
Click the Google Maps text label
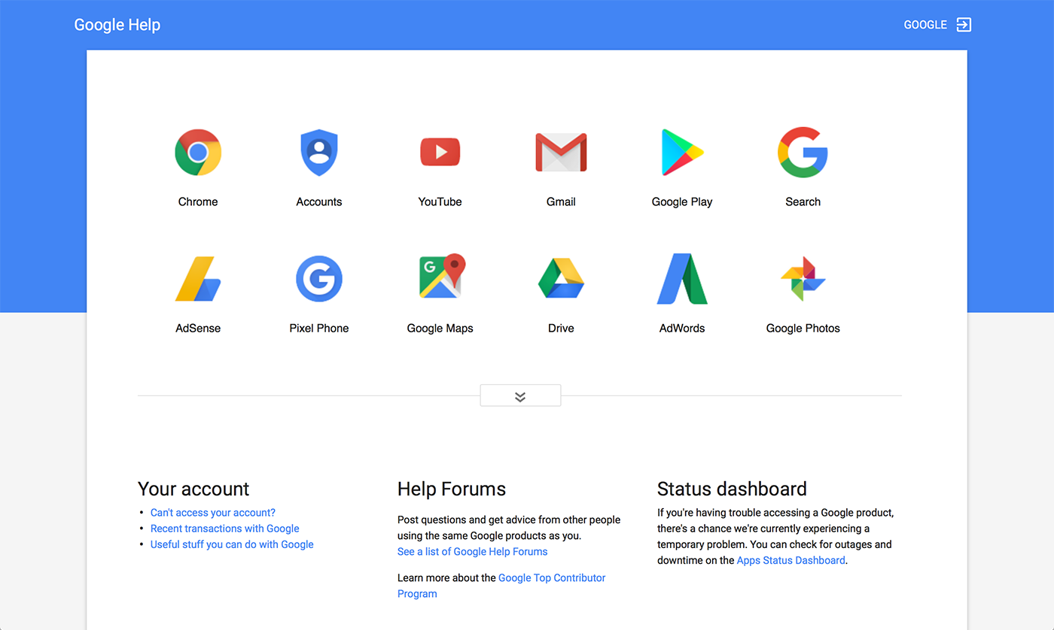440,328
